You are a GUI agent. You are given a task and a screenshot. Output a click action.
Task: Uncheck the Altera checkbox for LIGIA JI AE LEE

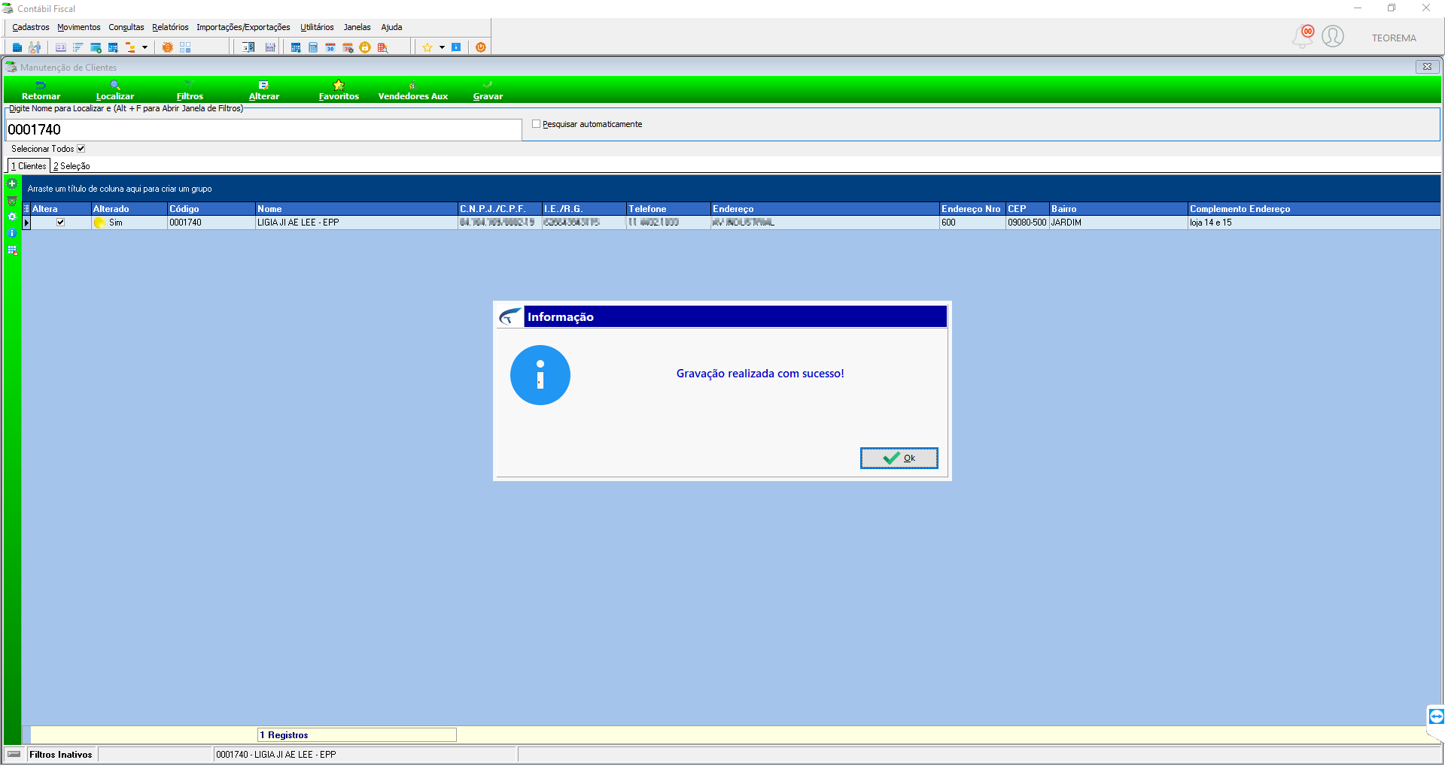point(61,223)
